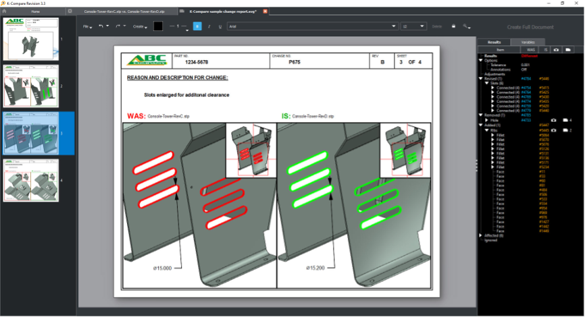Open the Arial font dropdown
Image resolution: width=585 pixels, height=317 pixels.
[311, 26]
